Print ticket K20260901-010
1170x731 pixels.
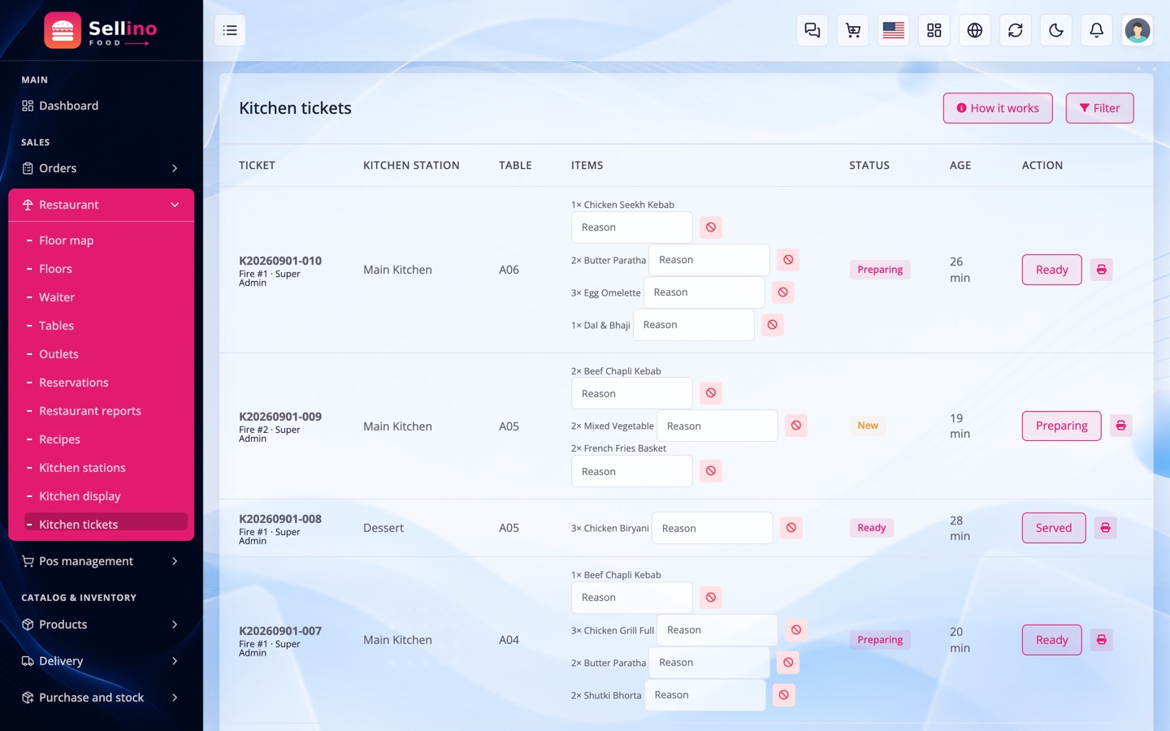click(1102, 270)
